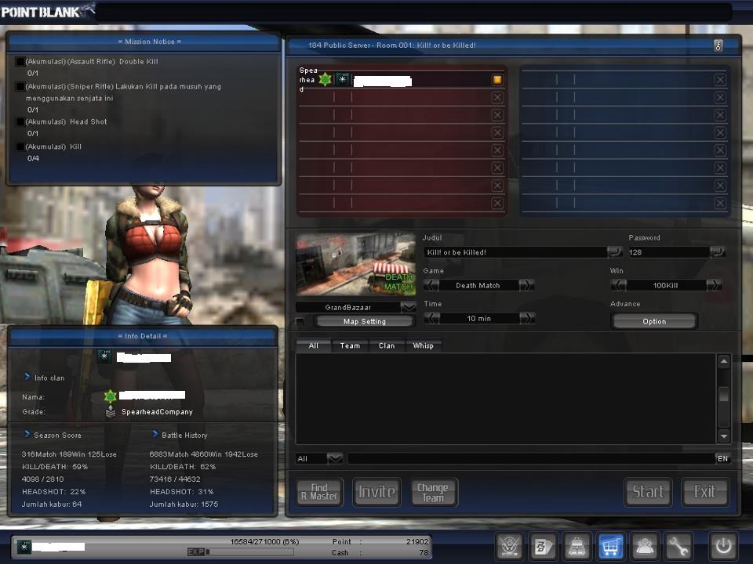Screen dimensions: 753x564
Task: Toggle the Akumulasi Kill 0/4 mission checkbox
Action: (x=20, y=146)
